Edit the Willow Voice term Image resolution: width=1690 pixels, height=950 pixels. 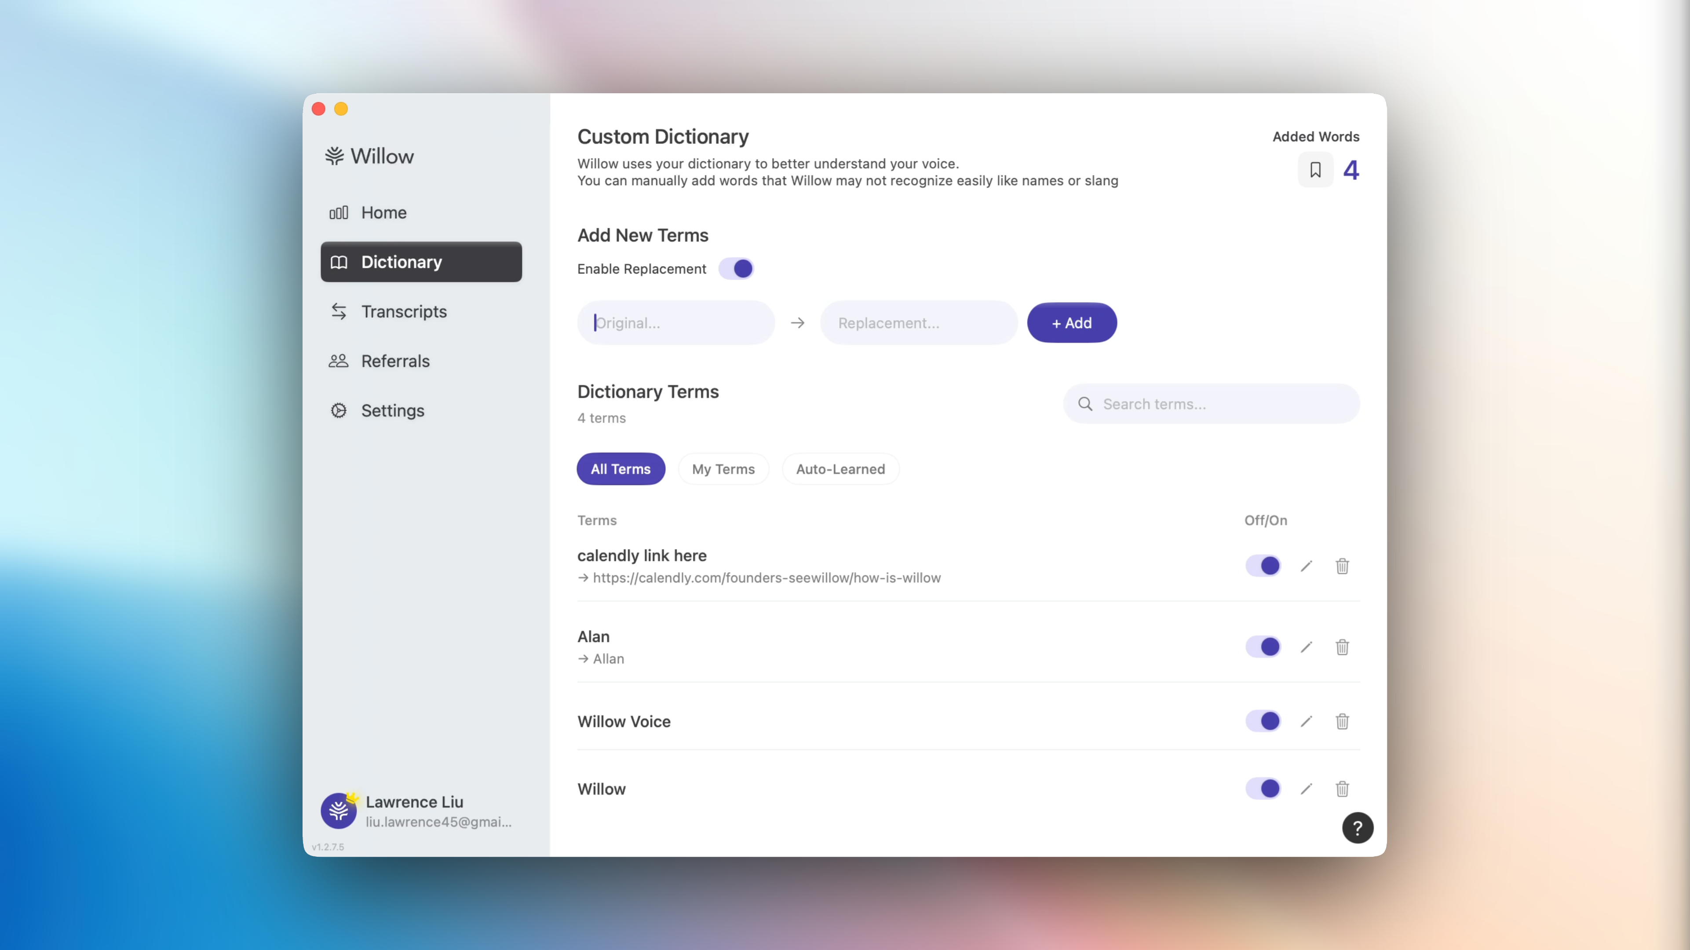(x=1306, y=721)
